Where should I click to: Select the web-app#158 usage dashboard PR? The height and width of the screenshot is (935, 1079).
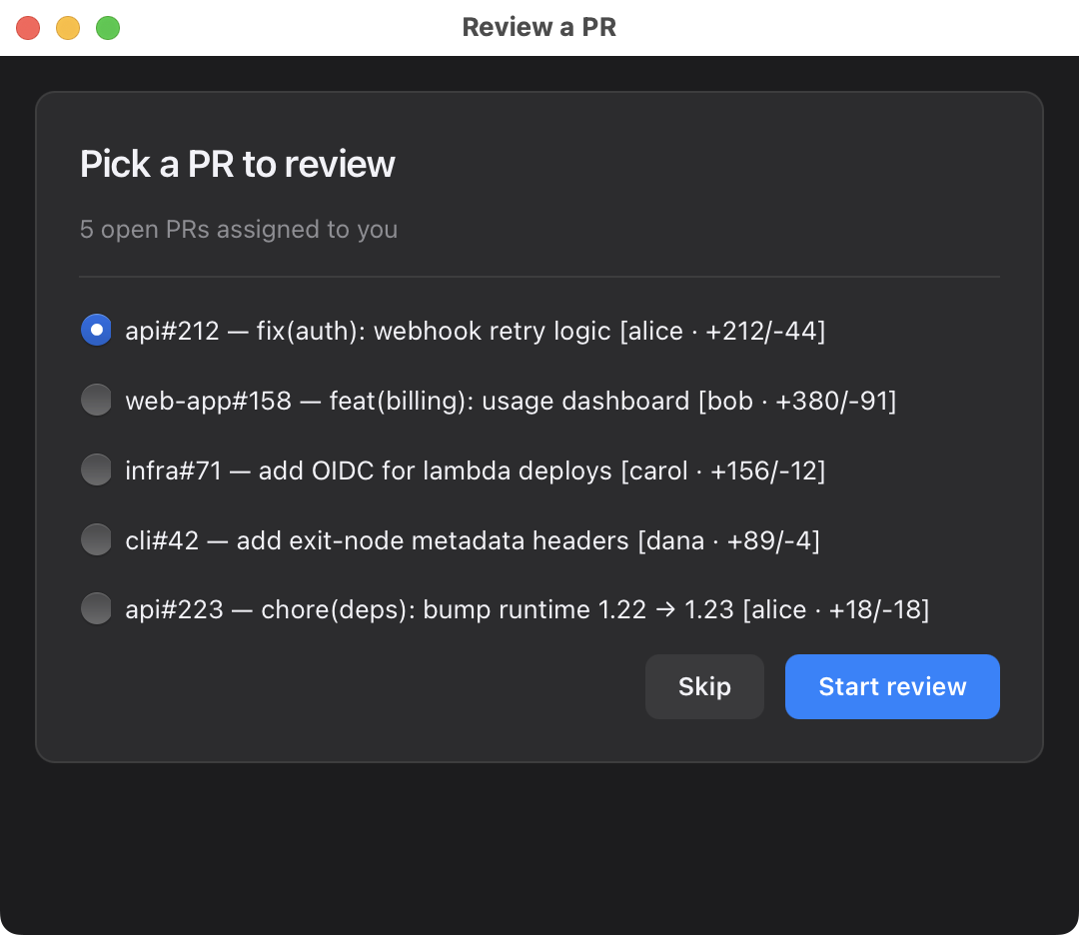point(96,399)
